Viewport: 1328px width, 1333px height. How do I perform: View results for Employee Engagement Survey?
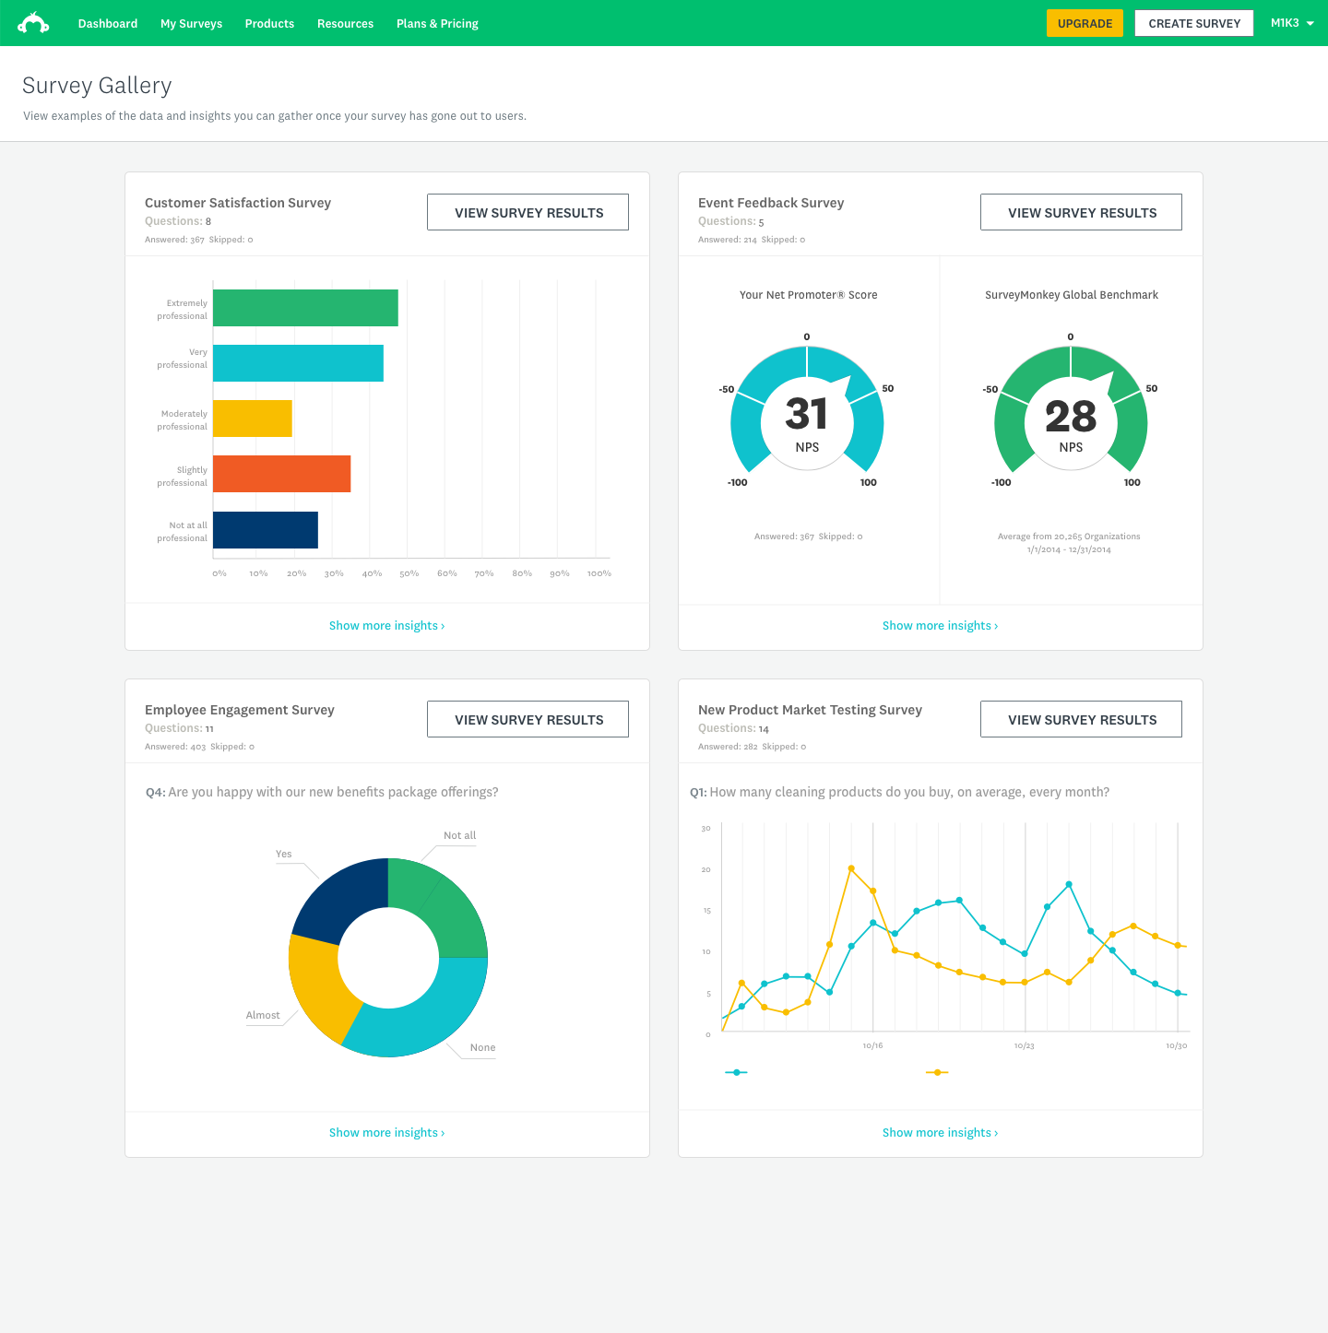[528, 719]
